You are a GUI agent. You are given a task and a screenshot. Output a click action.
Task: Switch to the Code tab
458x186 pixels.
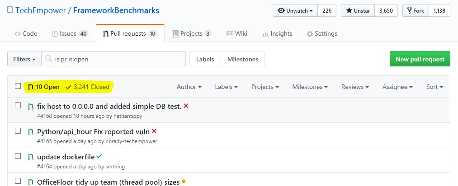click(x=26, y=33)
